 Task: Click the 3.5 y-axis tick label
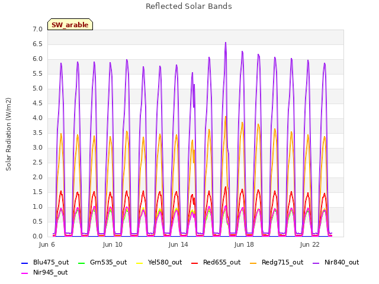coord(37,133)
